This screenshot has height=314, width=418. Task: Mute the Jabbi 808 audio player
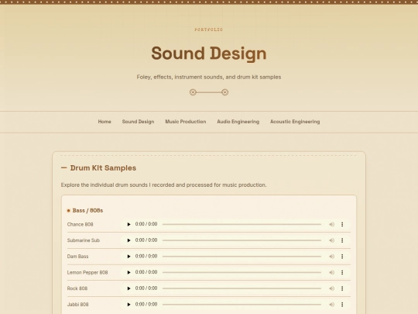331,305
